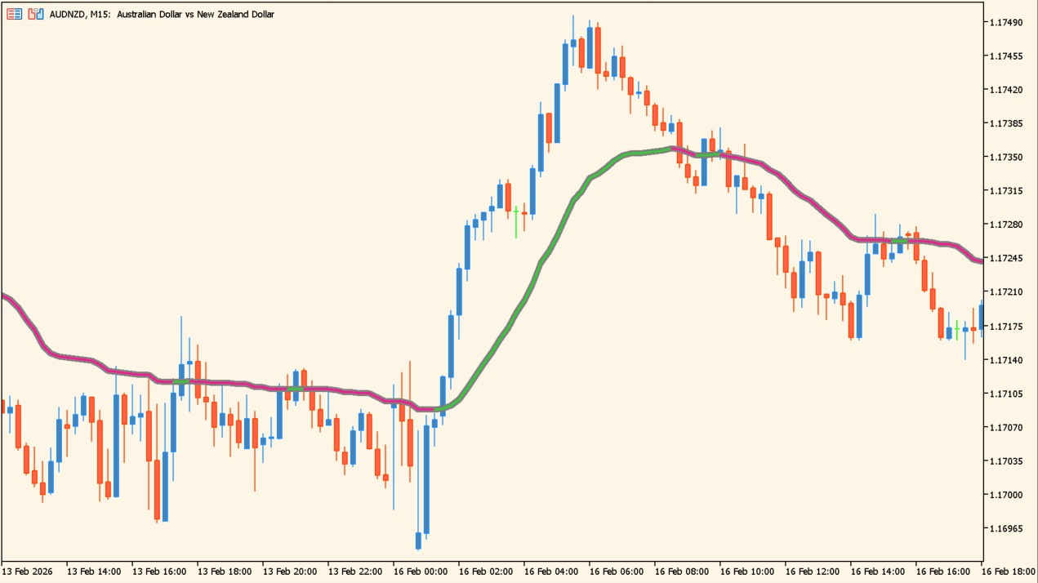
Task: Click the 1.17210 price axis label
Action: coord(1005,291)
